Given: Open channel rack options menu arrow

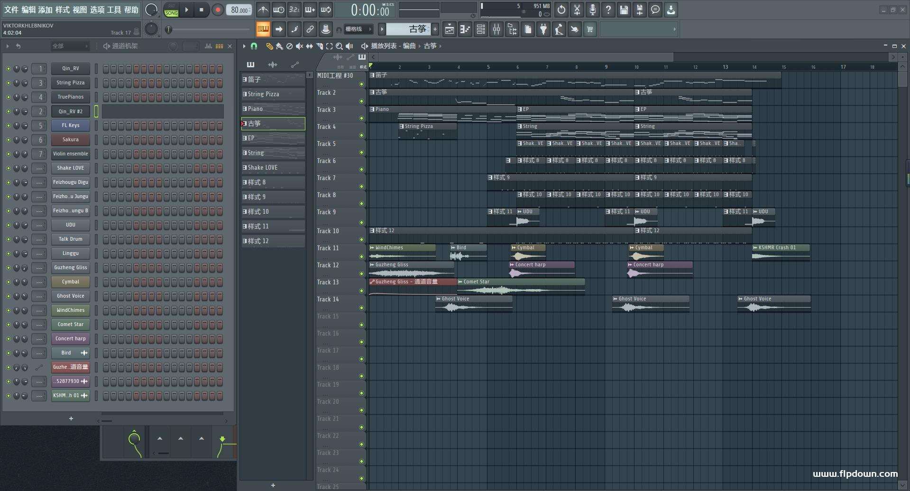Looking at the screenshot, I should point(8,46).
